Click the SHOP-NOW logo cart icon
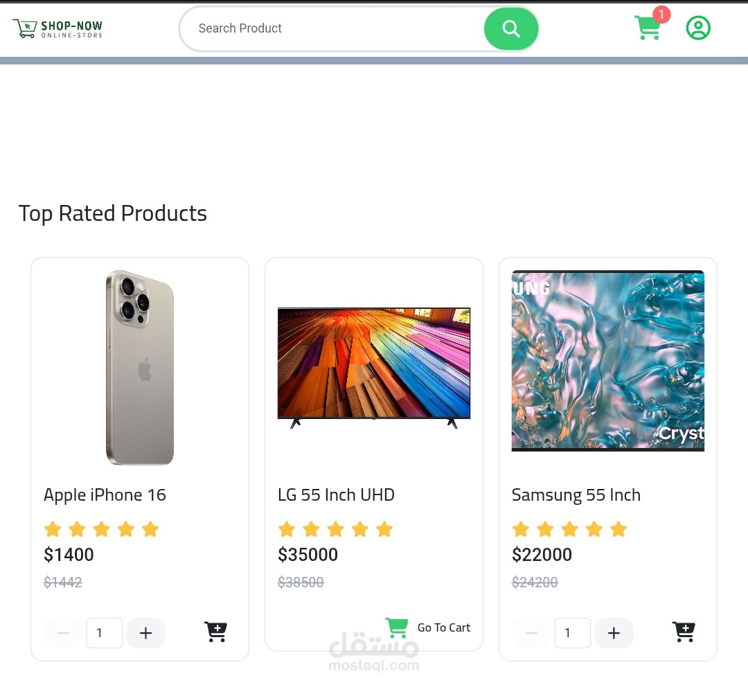Viewport: 748px width, 687px height. [24, 27]
